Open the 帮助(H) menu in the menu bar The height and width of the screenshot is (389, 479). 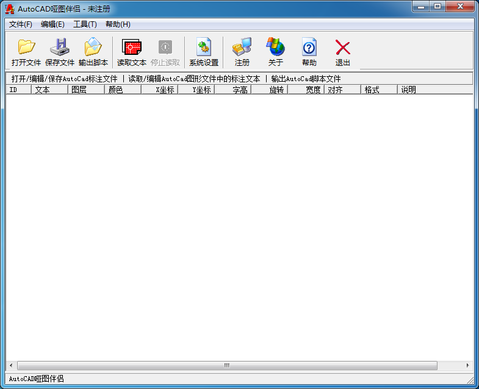click(x=118, y=24)
